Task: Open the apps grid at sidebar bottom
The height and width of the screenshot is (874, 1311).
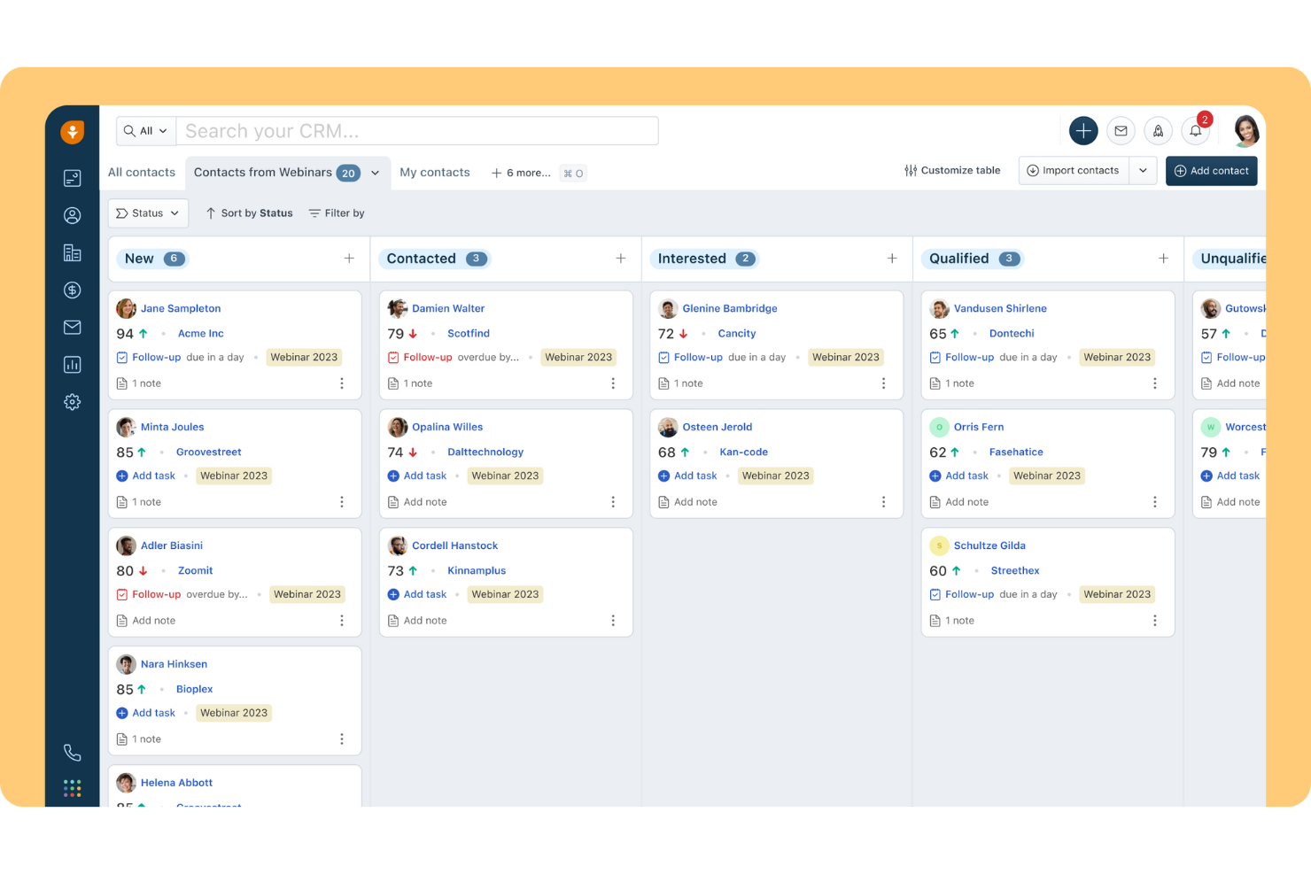Action: coord(72,787)
